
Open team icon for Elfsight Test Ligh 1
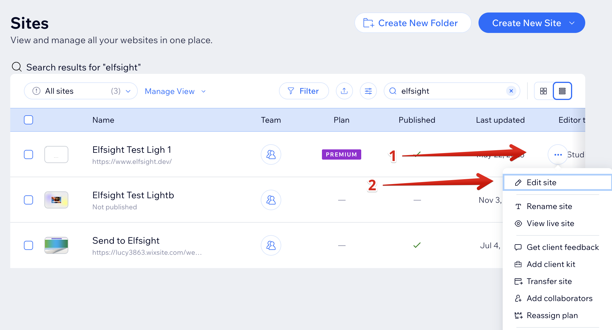271,154
